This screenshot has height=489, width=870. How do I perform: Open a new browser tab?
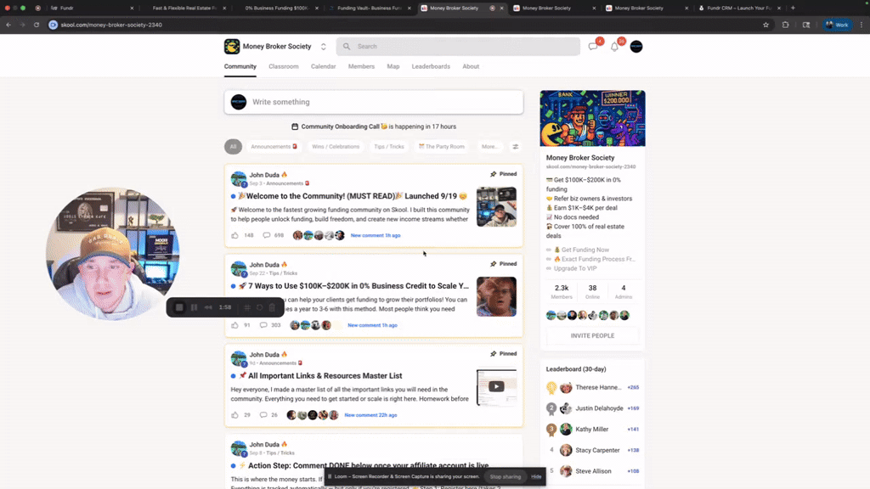point(793,8)
